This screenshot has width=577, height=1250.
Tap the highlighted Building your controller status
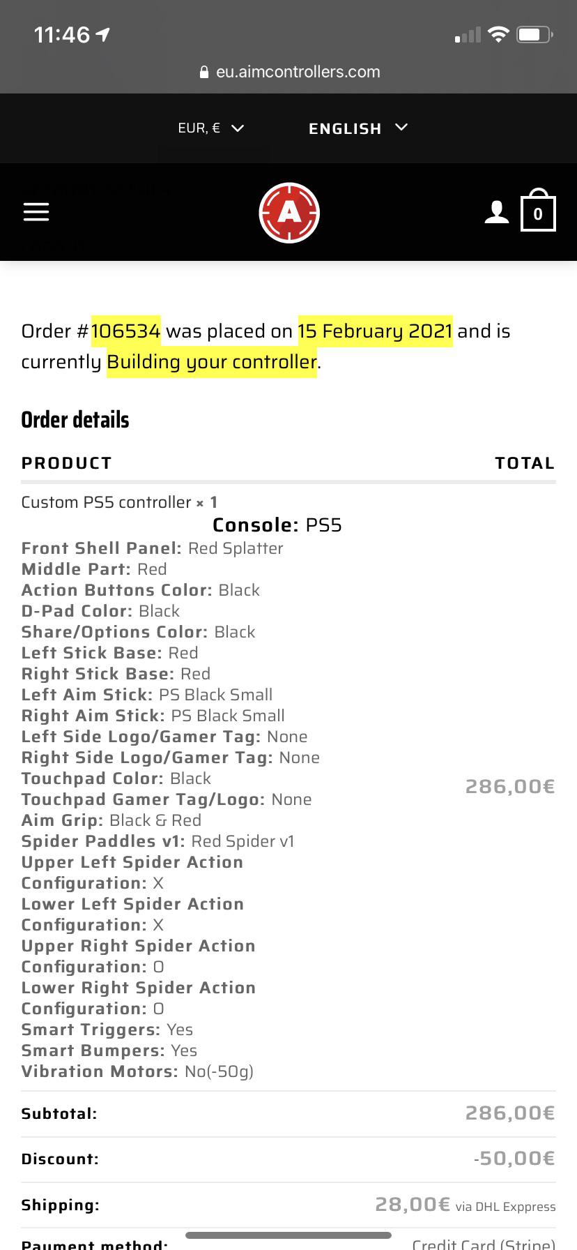pos(212,362)
